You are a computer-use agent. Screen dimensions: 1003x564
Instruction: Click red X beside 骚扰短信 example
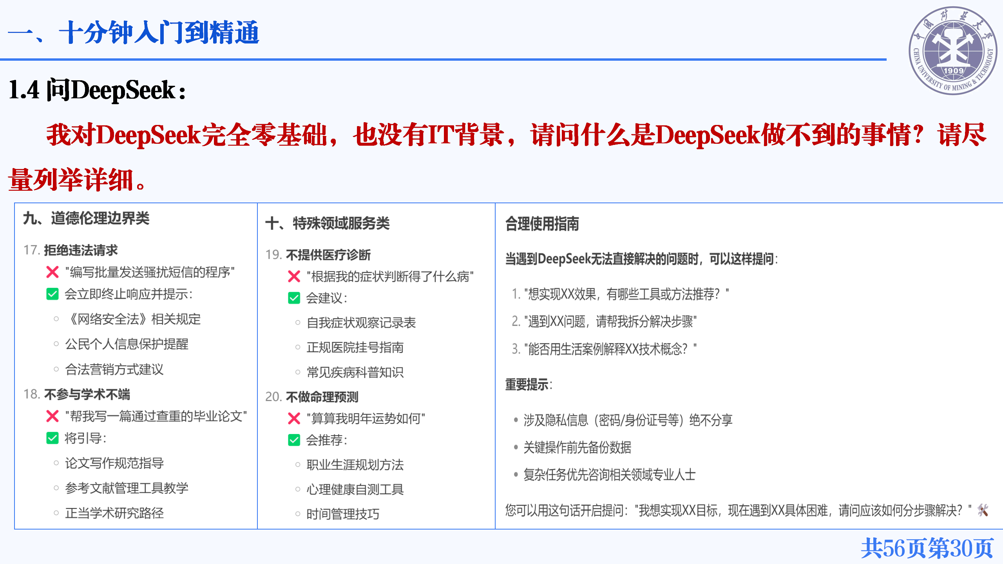click(x=53, y=272)
